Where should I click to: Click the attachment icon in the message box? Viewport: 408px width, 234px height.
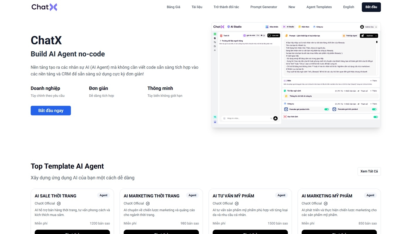click(224, 118)
